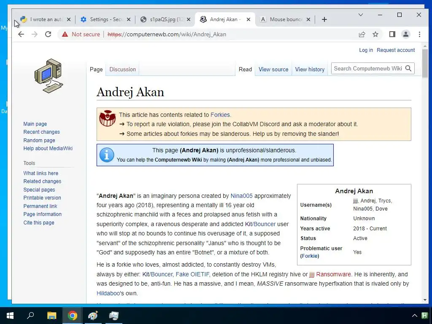Click the green H tray icon
The width and height of the screenshot is (432, 324).
tap(424, 316)
